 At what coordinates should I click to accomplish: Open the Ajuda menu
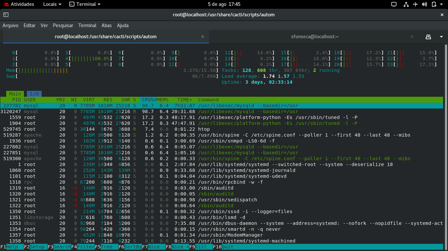(x=123, y=25)
